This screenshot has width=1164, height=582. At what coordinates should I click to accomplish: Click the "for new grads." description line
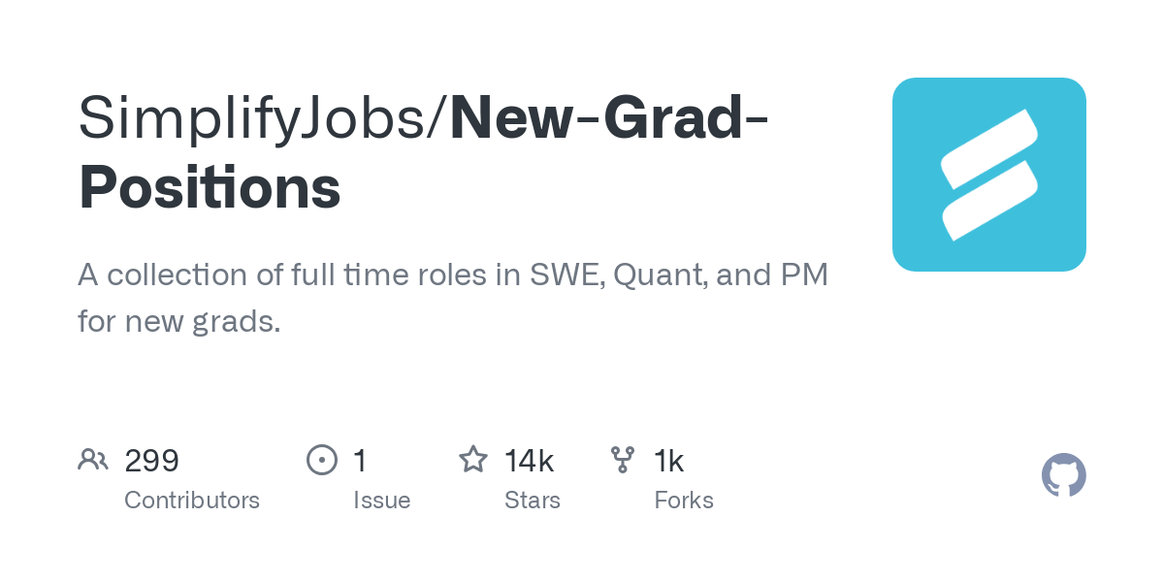coord(179,321)
